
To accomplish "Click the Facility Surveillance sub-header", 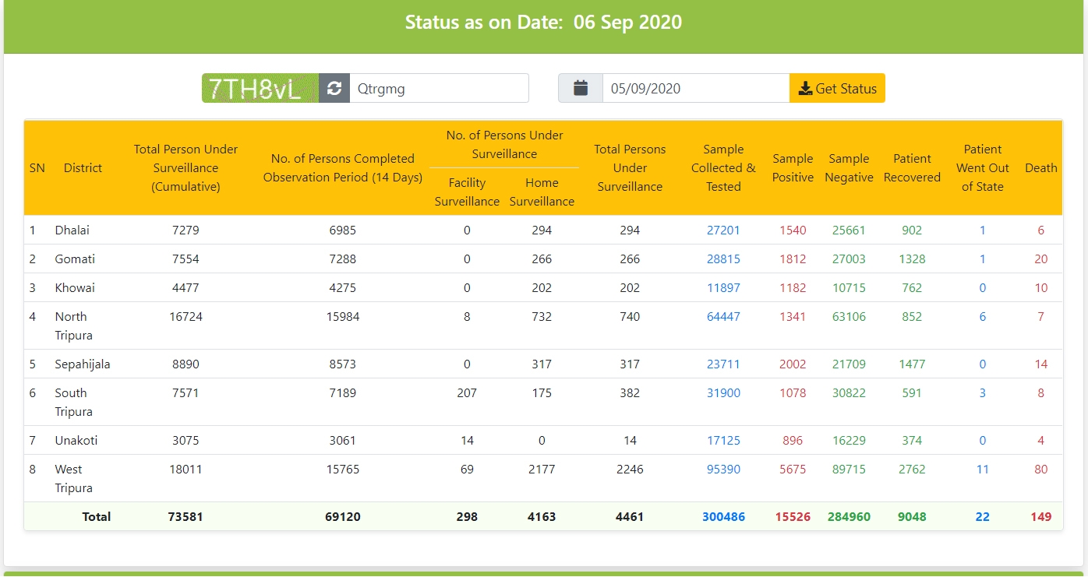I will 467,192.
